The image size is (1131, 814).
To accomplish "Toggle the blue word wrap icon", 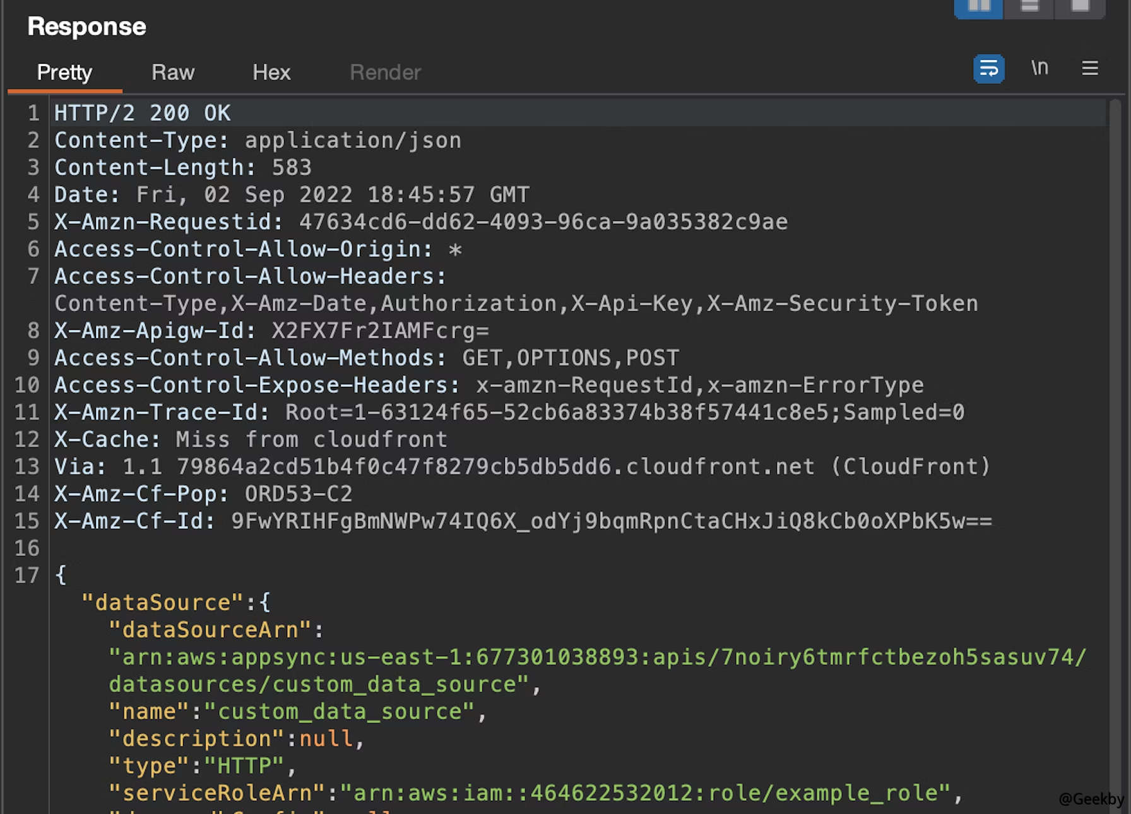I will (988, 69).
